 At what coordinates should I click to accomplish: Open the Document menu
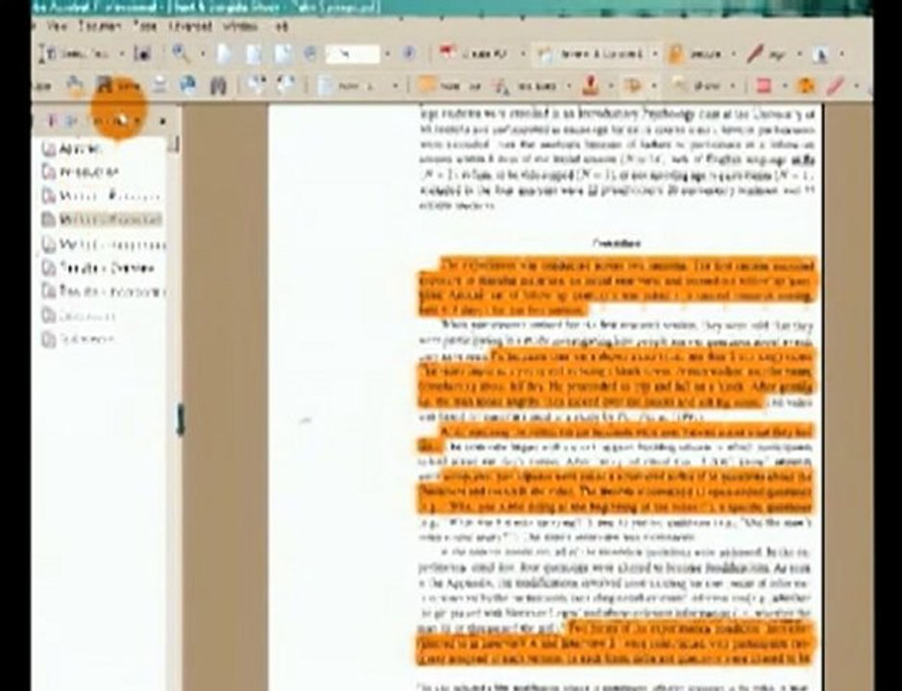pyautogui.click(x=100, y=27)
